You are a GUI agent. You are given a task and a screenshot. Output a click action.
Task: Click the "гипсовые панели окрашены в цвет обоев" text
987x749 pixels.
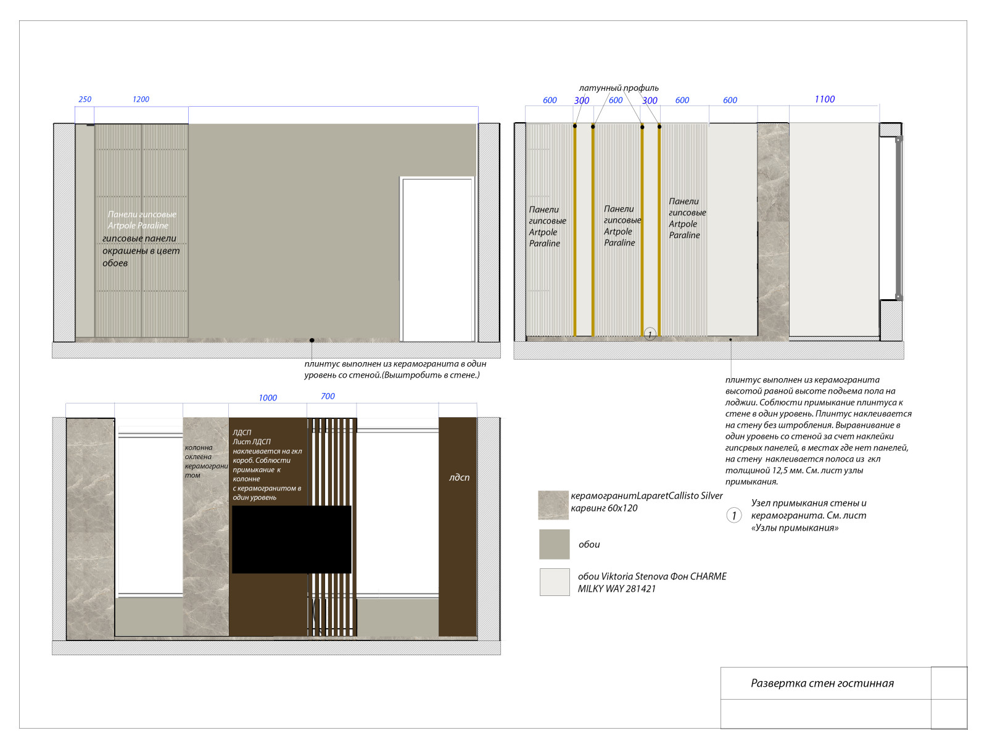[141, 250]
